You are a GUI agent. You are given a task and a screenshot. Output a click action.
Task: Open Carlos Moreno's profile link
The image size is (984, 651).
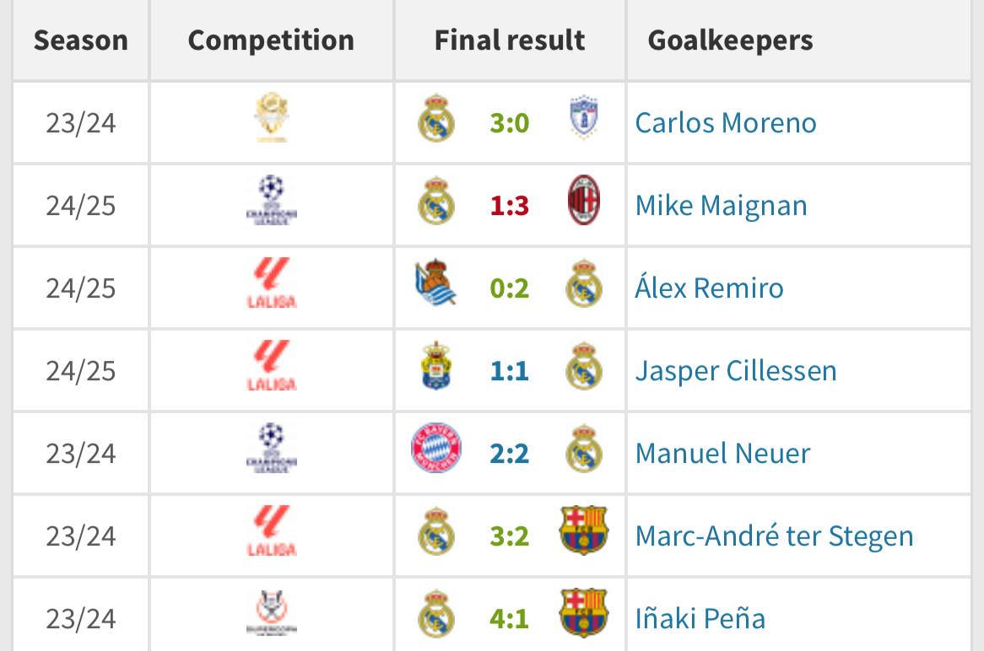[726, 123]
